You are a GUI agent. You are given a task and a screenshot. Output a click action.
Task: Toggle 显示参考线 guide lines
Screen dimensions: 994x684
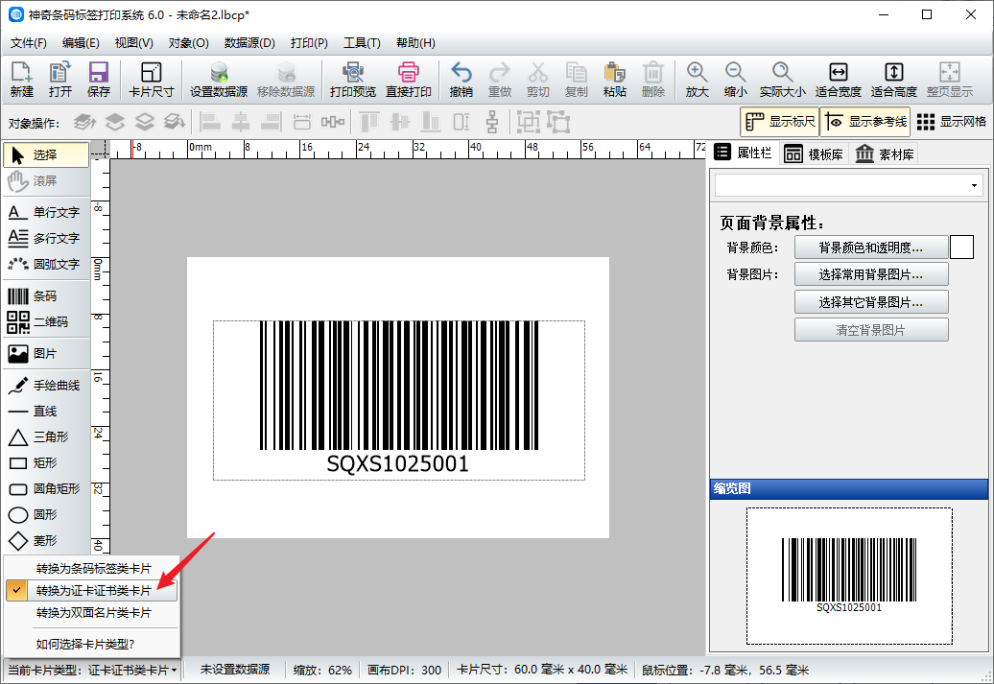pos(865,122)
